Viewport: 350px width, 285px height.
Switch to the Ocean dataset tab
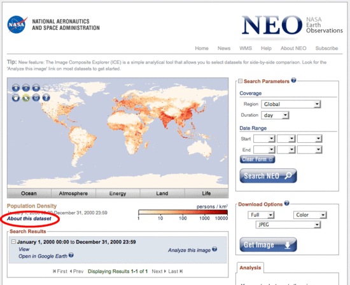click(29, 193)
